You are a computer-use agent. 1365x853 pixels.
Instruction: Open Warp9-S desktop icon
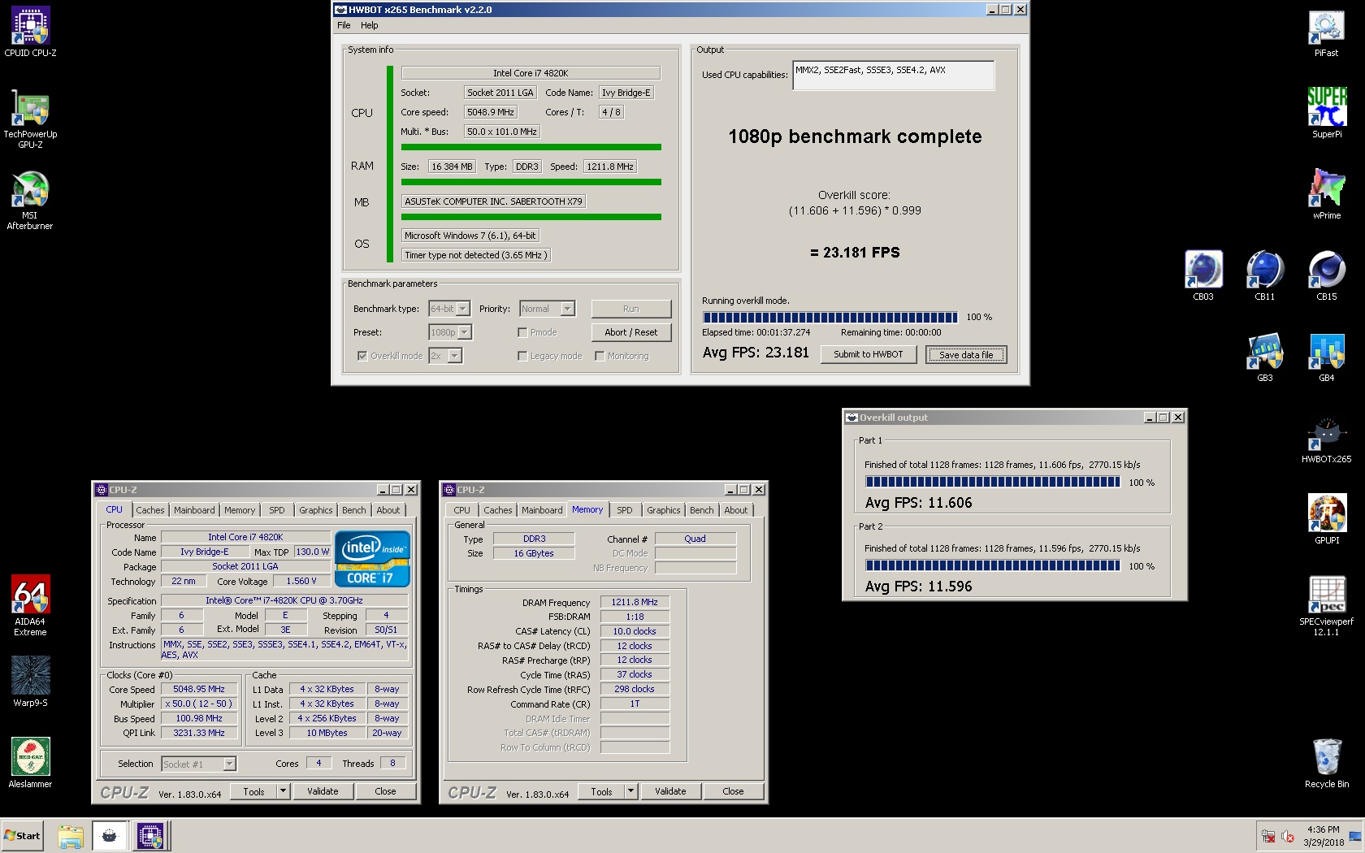30,682
